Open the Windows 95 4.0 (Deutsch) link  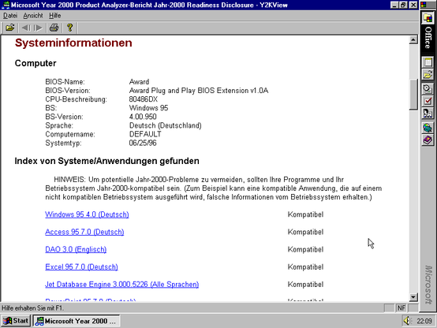point(87,214)
